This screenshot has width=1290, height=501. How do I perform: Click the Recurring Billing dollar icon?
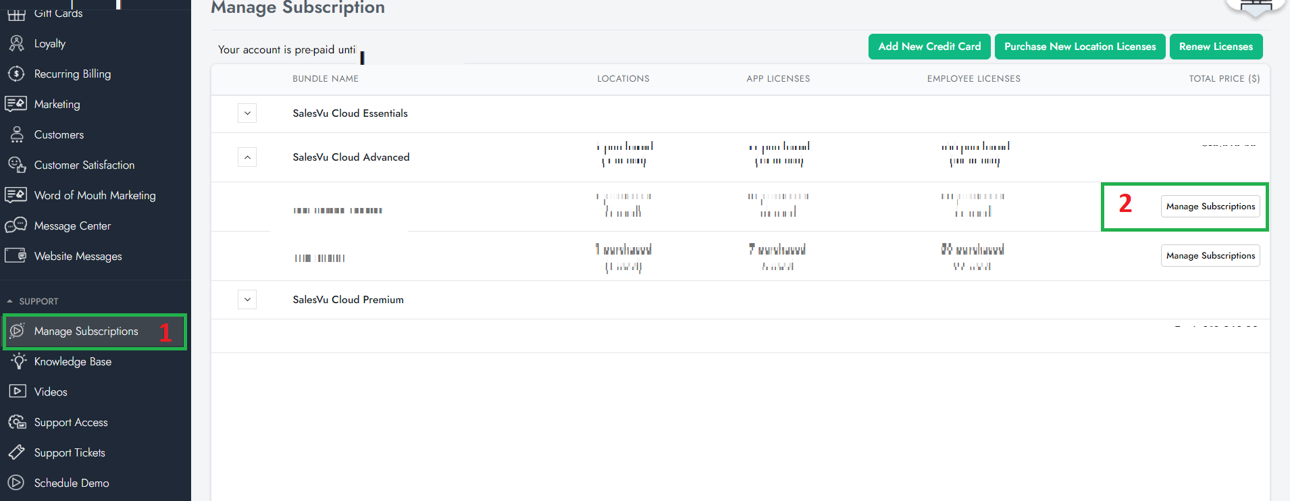[x=16, y=74]
